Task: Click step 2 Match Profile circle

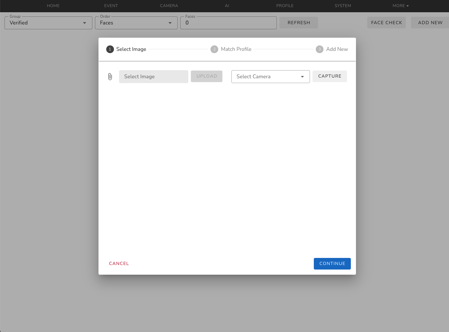Action: click(214, 49)
